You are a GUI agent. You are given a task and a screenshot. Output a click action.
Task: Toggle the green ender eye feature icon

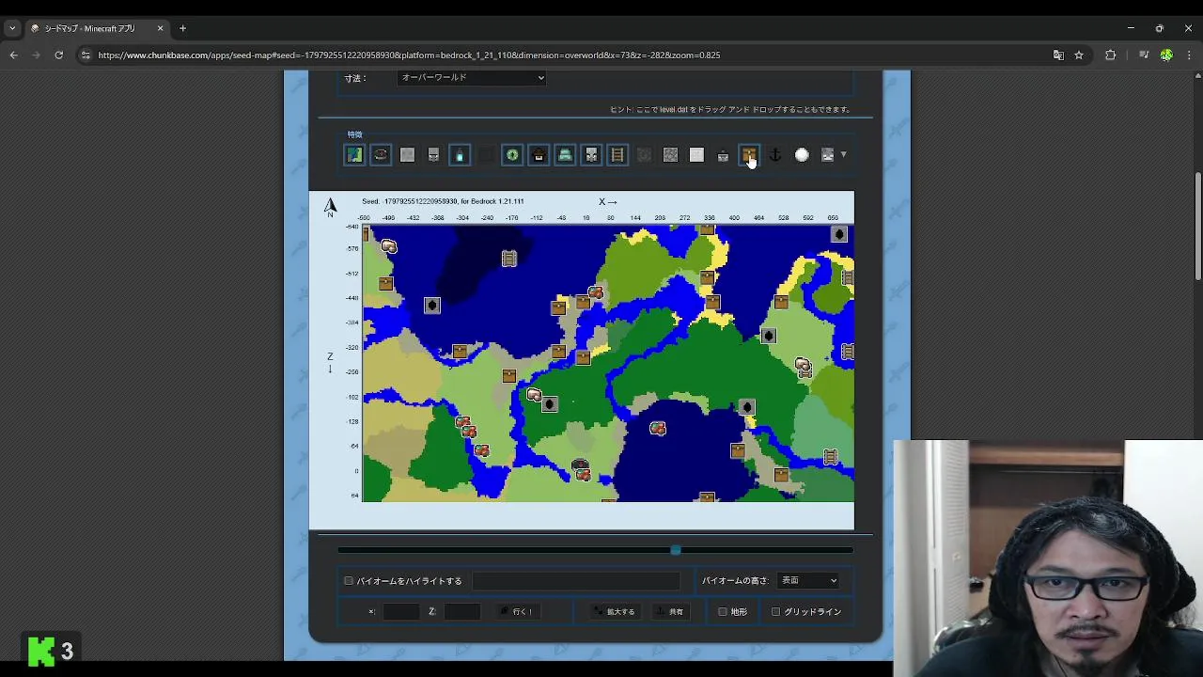pyautogui.click(x=512, y=155)
